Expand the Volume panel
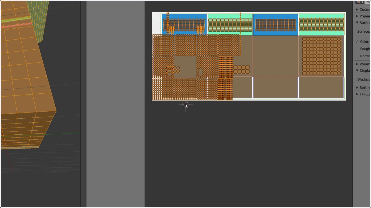371x208 pixels. click(x=357, y=64)
